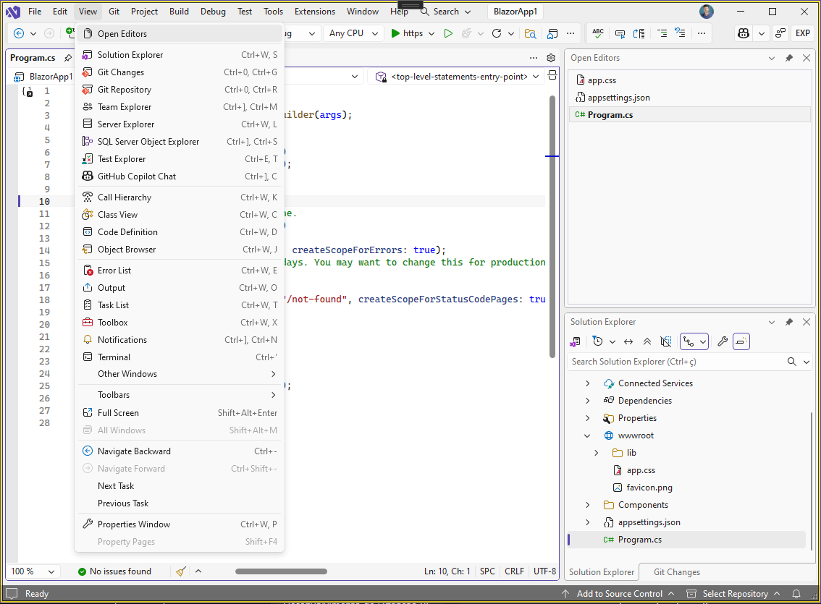Pin the Program.cs editor tab
This screenshot has height=604, width=821.
pyautogui.click(x=67, y=58)
